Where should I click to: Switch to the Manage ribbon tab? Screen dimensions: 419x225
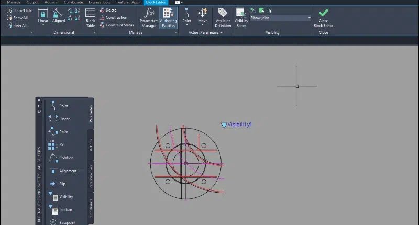[x=14, y=2]
